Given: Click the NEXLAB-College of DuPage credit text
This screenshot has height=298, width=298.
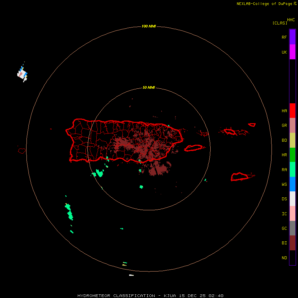Looking at the screenshot, I should [x=264, y=4].
